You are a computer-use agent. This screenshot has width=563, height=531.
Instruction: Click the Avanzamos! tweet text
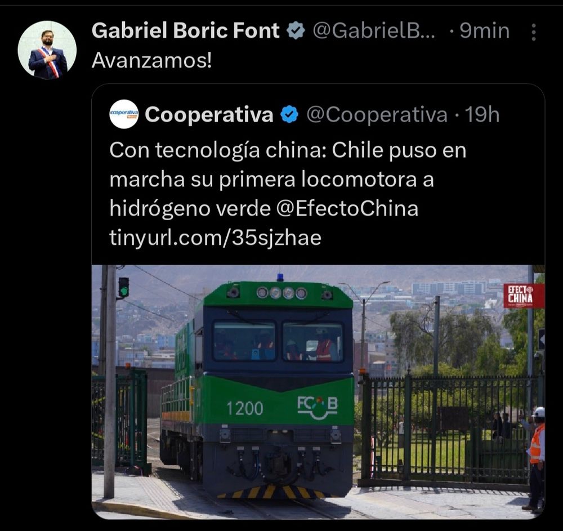tap(152, 61)
